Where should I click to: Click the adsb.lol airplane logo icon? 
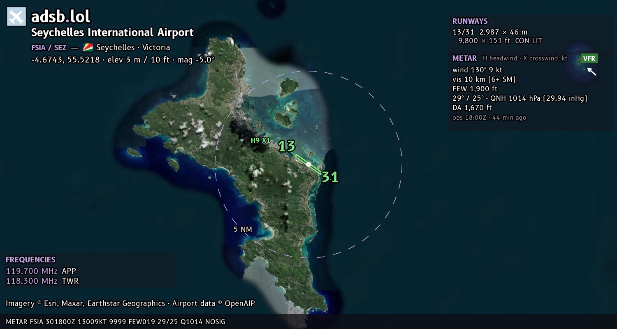[x=16, y=17]
